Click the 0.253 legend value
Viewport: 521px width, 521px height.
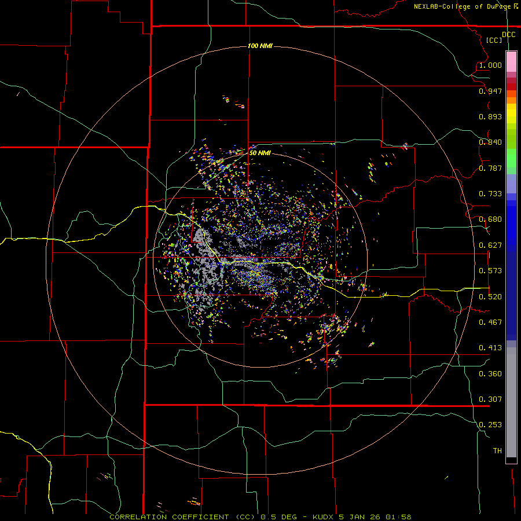point(490,425)
